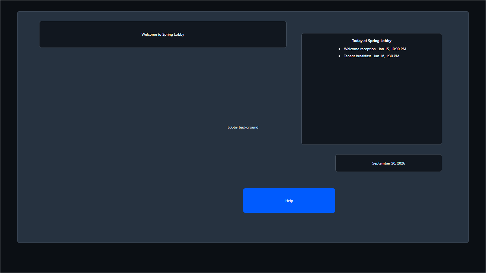Open the Welcome reception event entry
This screenshot has height=273, width=486.
coord(375,49)
